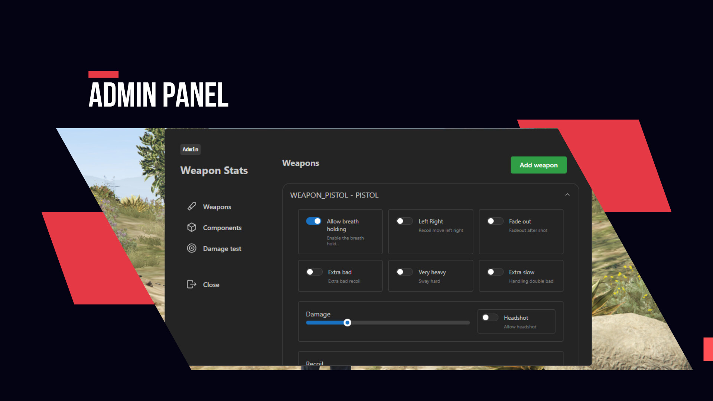Collapse the WEAPON_PISTOL section chevron
The width and height of the screenshot is (713, 401).
pos(567,195)
